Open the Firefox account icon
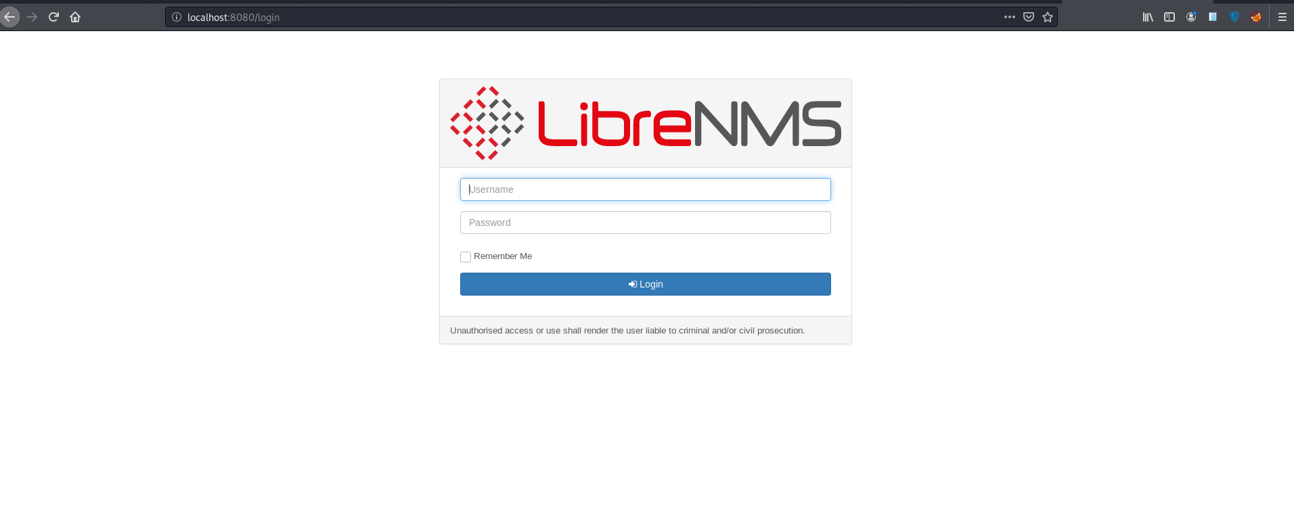Image resolution: width=1294 pixels, height=529 pixels. [1191, 17]
